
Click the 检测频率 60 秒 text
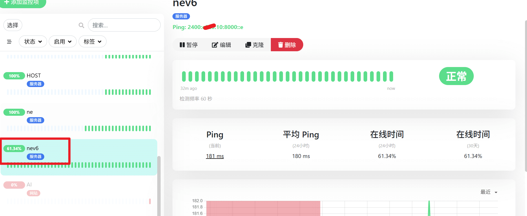[x=196, y=99]
